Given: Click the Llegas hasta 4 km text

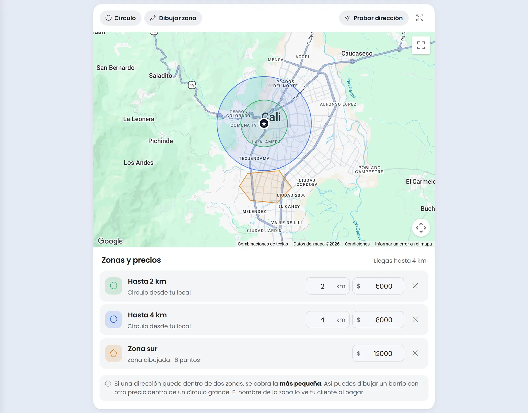Looking at the screenshot, I should point(400,261).
